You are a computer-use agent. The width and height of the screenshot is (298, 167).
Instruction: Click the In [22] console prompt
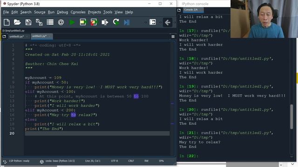pyautogui.click(x=189, y=156)
